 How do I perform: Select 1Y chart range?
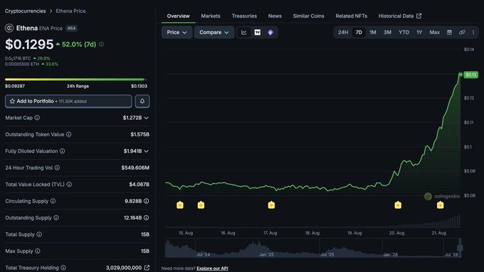click(x=419, y=33)
